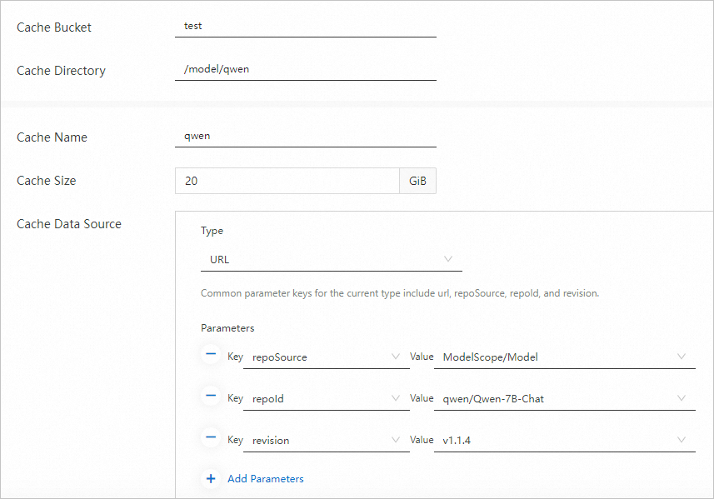
Task: Remove the revision parameter row
Action: click(211, 437)
